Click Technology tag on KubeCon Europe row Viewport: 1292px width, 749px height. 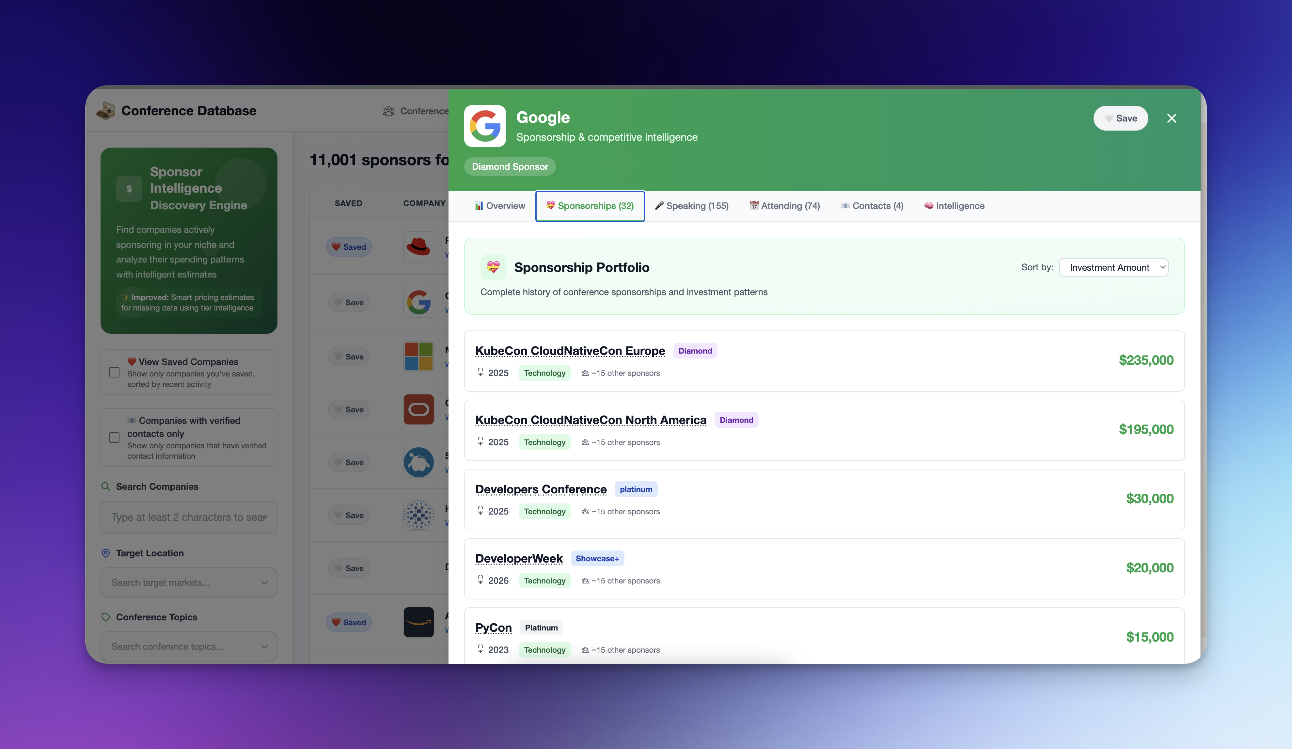pos(544,373)
